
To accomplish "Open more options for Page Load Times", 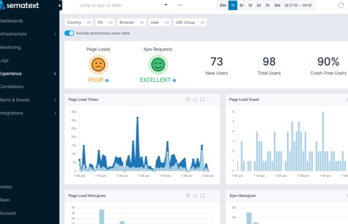I will (213, 99).
